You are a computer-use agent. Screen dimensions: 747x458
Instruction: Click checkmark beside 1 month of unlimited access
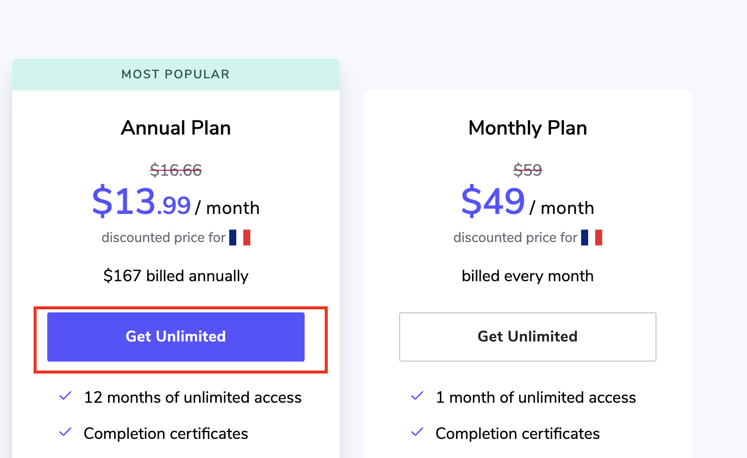tap(417, 396)
